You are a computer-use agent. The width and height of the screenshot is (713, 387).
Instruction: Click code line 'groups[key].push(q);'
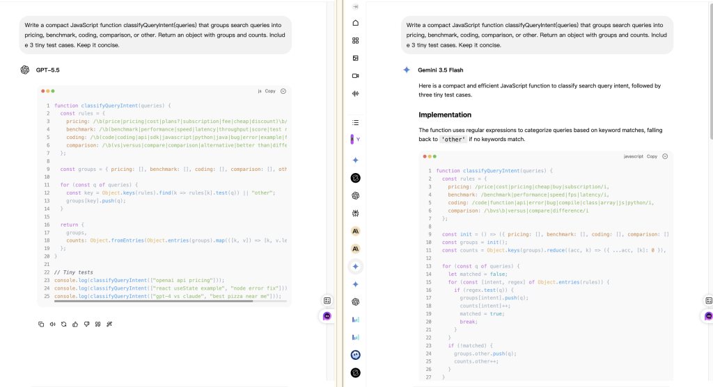click(95, 201)
